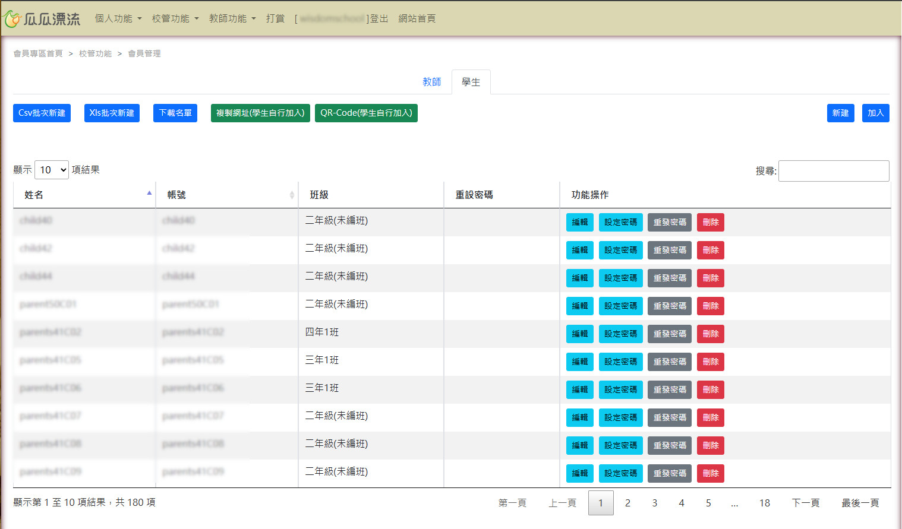Viewport: 902px width, 529px height.
Task: Click 複製網址(學生自行加入) button
Action: 260,113
